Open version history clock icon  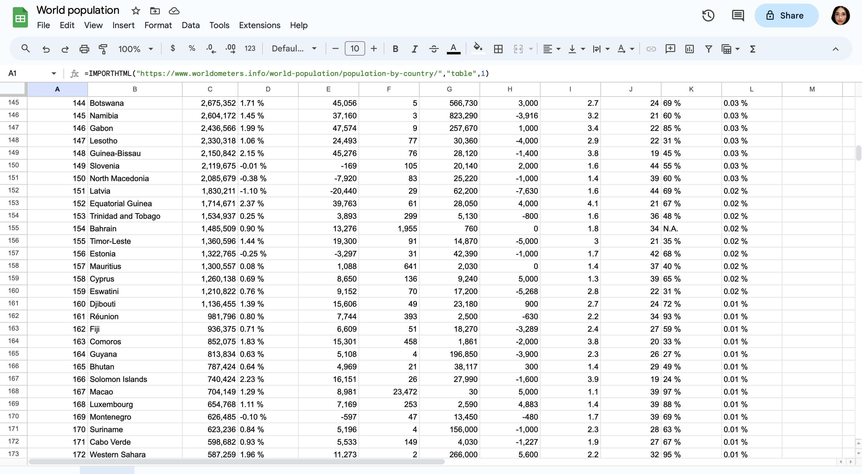click(708, 15)
